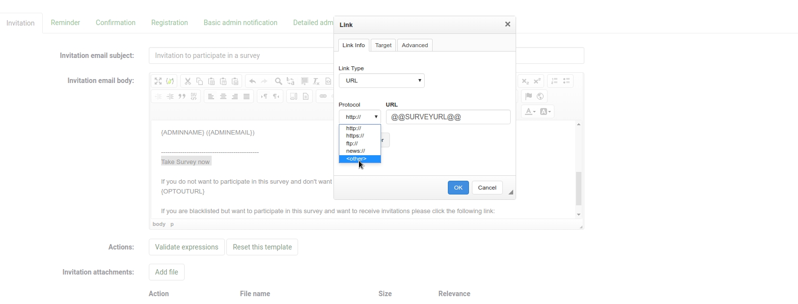Click the Validate expressions button

(187, 247)
